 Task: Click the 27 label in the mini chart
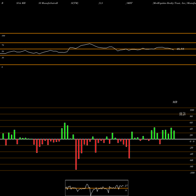(x=126, y=186)
